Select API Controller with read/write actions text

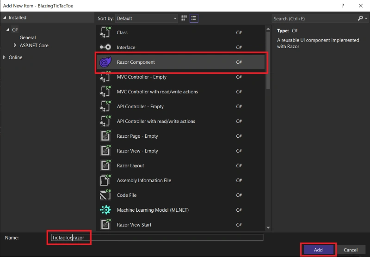[x=156, y=121]
